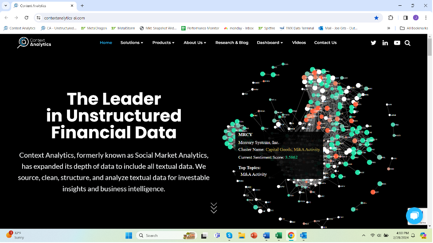433x243 pixels.
Task: Open the Videos menu item
Action: 299,43
